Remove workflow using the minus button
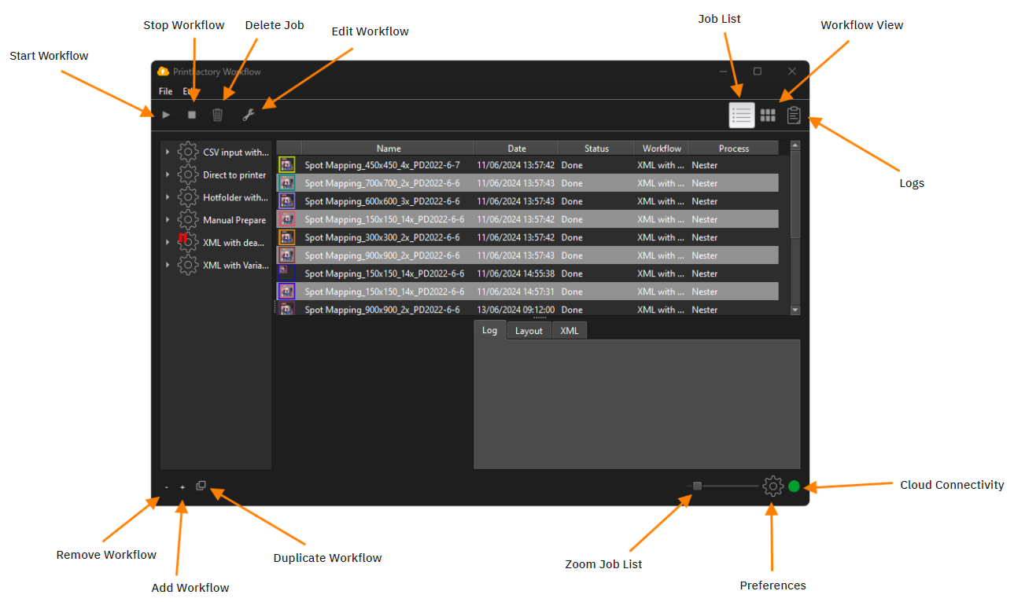Viewport: 1014px width, 602px height. [x=167, y=487]
